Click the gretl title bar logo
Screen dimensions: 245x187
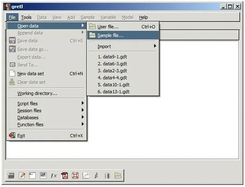(x=7, y=7)
